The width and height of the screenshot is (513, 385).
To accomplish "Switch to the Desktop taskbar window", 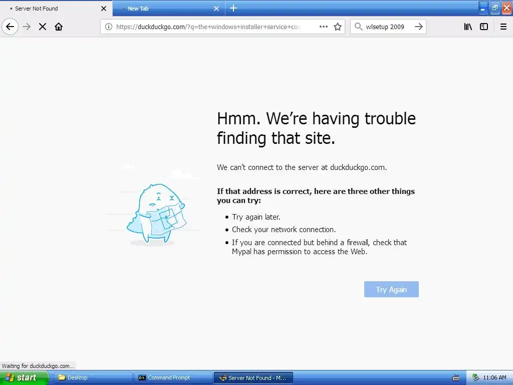I will point(93,378).
